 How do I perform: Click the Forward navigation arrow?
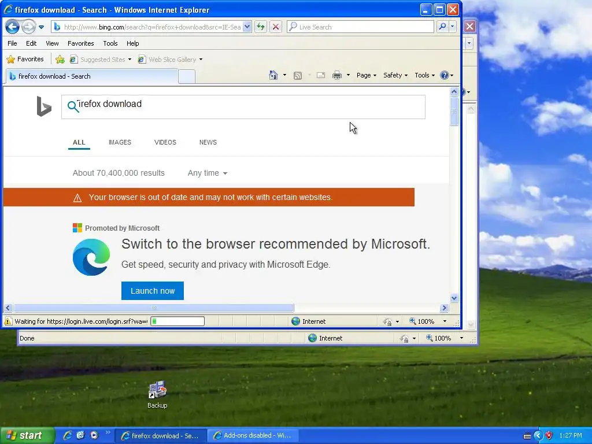(29, 27)
